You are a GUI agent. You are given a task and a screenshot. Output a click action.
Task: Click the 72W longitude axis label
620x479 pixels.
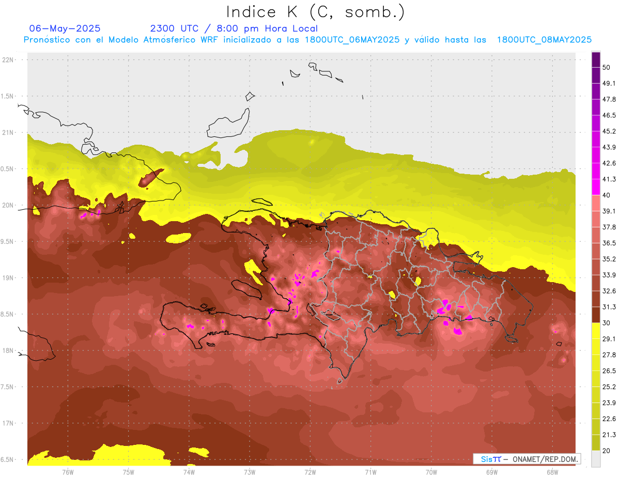click(310, 472)
